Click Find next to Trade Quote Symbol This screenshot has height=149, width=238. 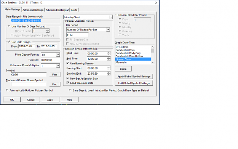coord(54,84)
